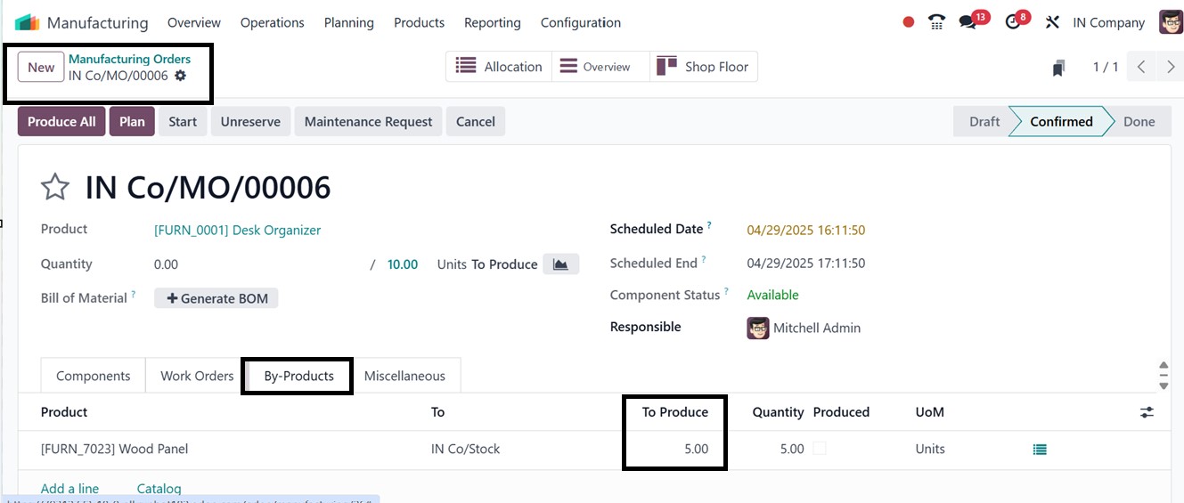This screenshot has width=1184, height=503.
Task: Open the forecast chart icon beside To Produce
Action: coord(560,264)
